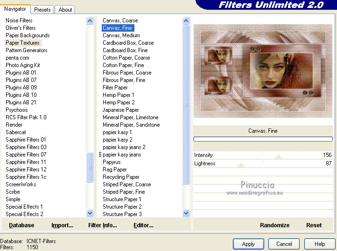This screenshot has height=251, width=337.
Task: Select Hemp Paper 1
Action: 119,95
